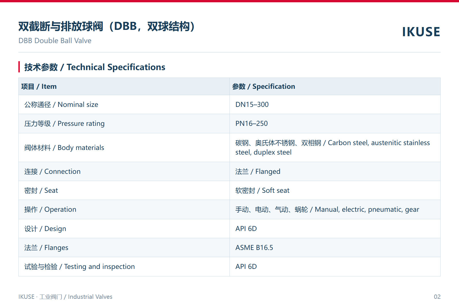Screen dimensions: 459x308
Task: Click the Technical Specifications heading
Action: (95, 67)
